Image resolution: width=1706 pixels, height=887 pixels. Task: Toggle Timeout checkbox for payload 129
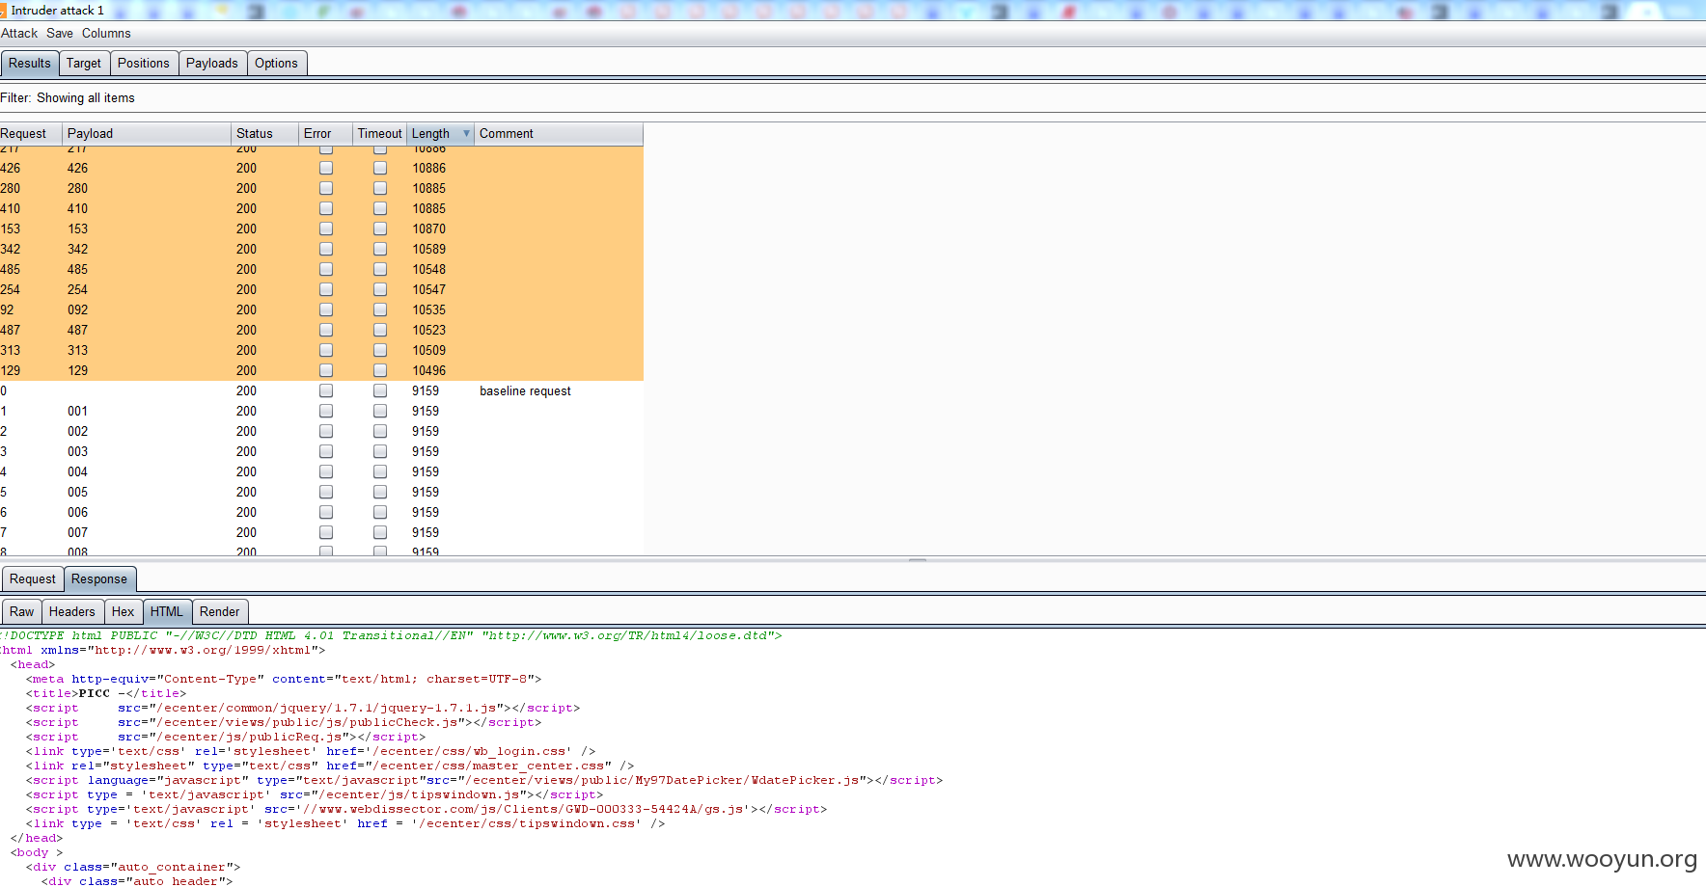[380, 371]
